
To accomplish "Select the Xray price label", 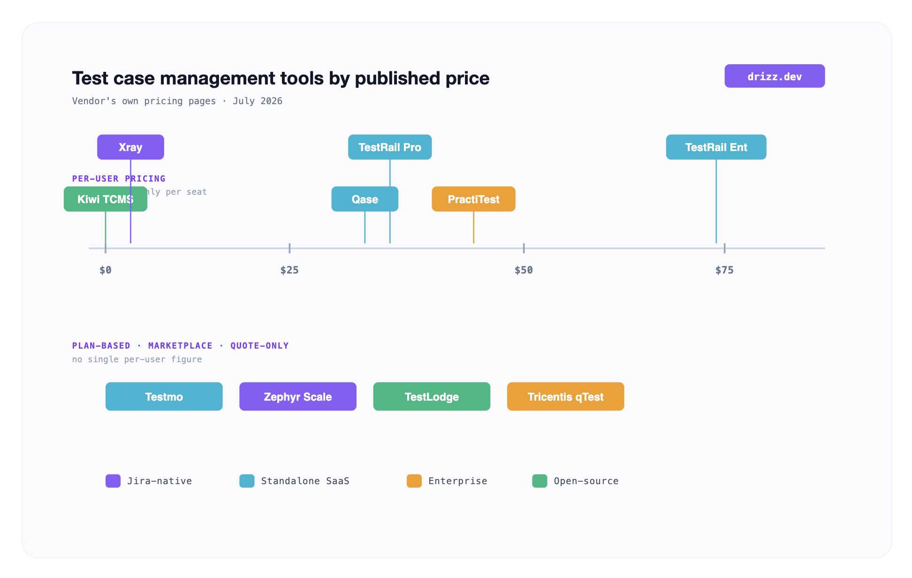I will coord(130,147).
